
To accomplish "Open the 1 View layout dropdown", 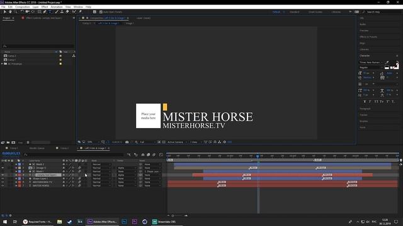I will [196, 142].
